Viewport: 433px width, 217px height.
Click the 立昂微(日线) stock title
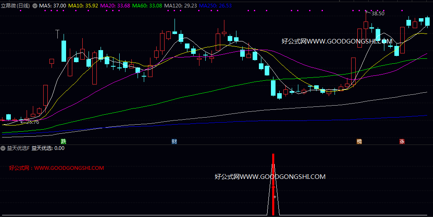[x=15, y=5]
